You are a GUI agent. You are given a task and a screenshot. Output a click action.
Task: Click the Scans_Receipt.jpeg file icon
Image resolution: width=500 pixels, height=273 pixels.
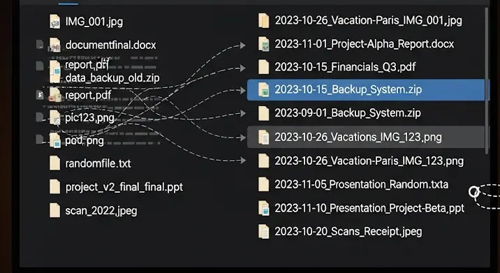(264, 232)
